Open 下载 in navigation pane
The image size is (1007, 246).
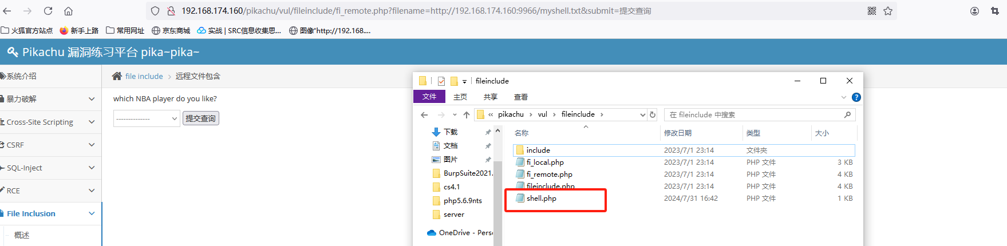451,132
